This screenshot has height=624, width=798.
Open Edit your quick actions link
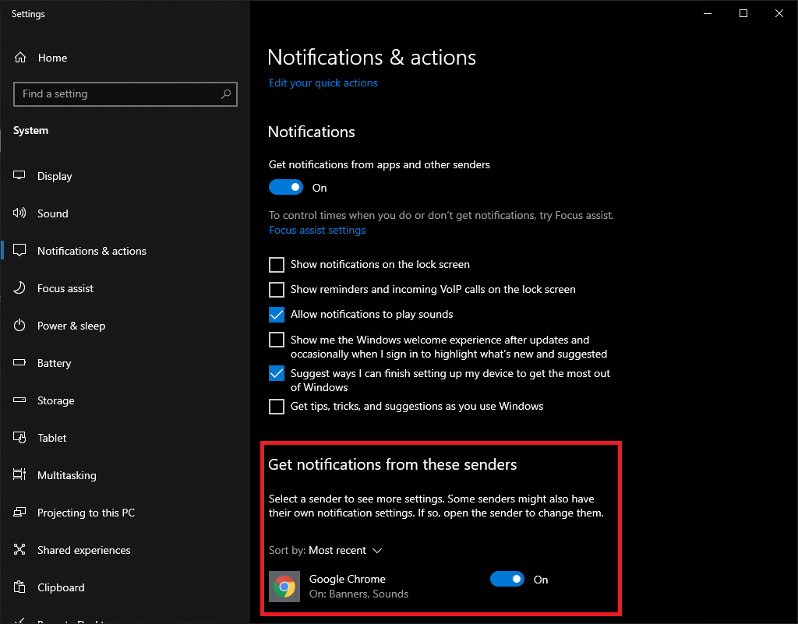(323, 83)
